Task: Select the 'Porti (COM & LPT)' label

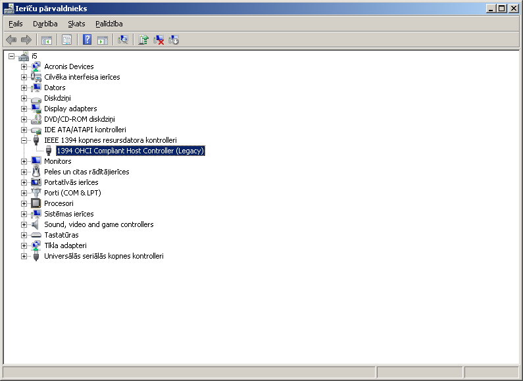Action: (x=72, y=193)
